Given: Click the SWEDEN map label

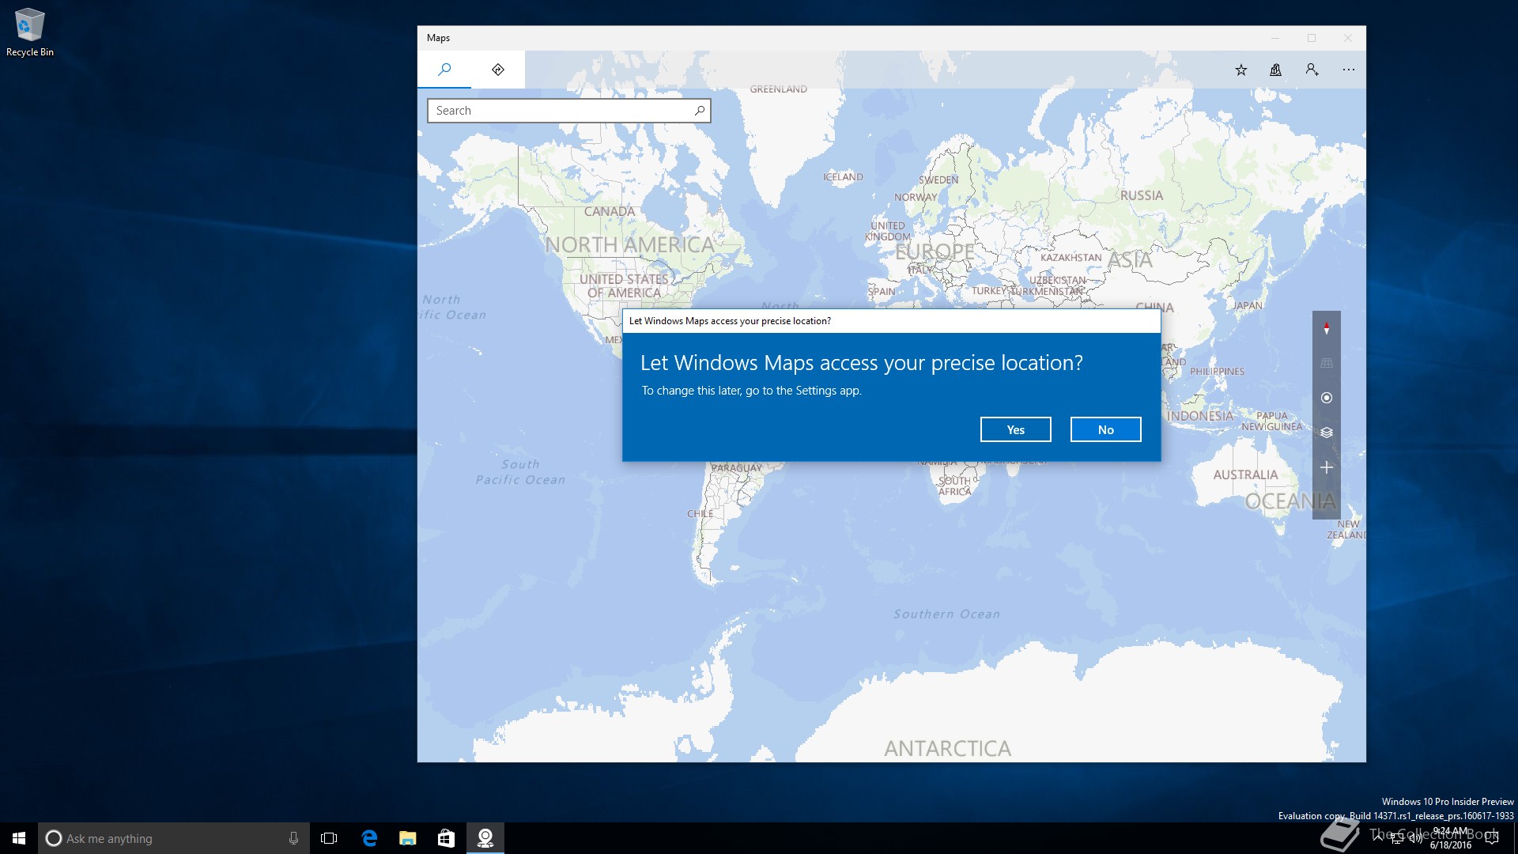Looking at the screenshot, I should pos(938,179).
